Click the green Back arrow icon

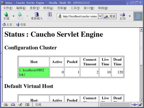click(x=6, y=14)
